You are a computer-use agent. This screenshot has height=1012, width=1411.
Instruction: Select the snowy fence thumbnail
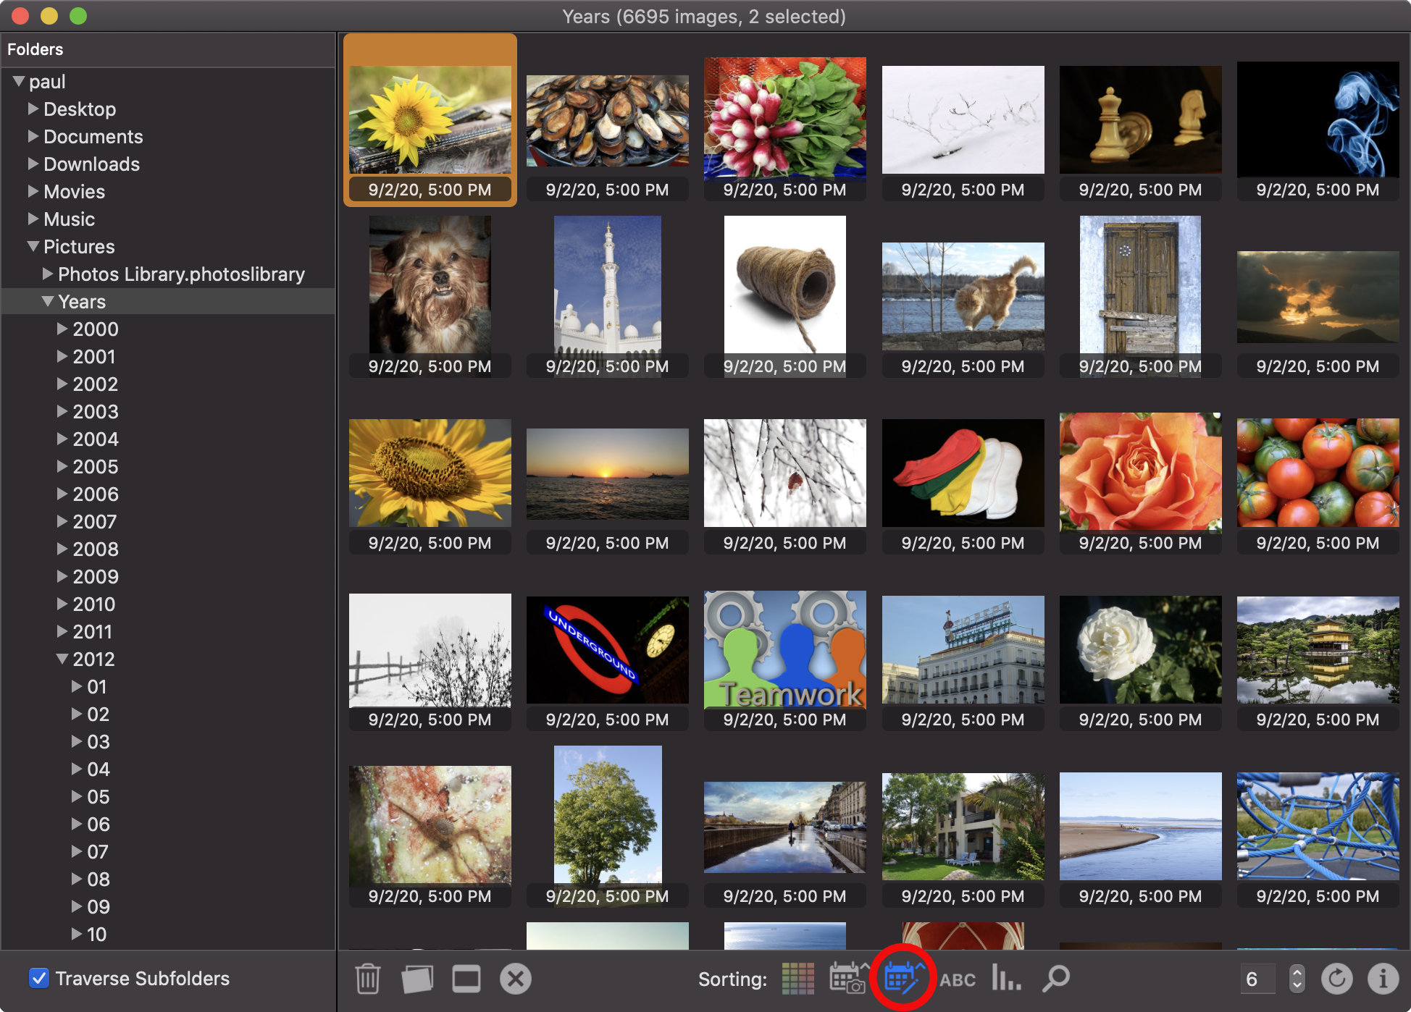[430, 650]
